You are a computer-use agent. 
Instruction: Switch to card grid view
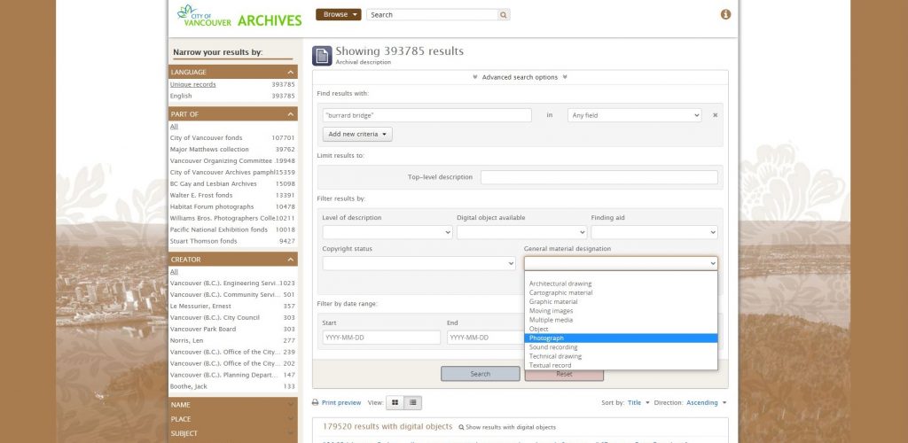click(395, 403)
